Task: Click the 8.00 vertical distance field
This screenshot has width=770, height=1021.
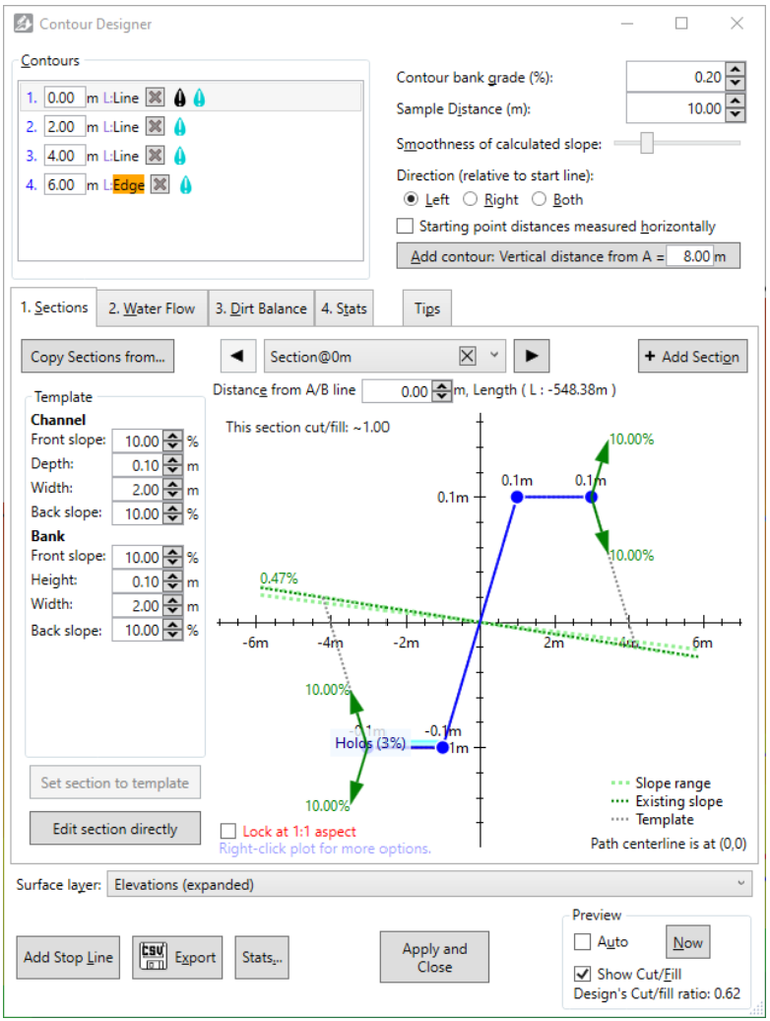Action: click(689, 256)
